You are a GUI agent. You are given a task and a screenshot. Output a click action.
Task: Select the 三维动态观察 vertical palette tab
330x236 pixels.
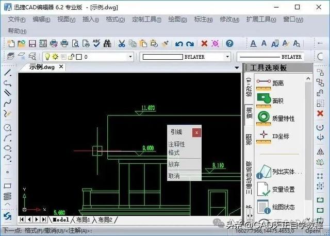point(249,178)
